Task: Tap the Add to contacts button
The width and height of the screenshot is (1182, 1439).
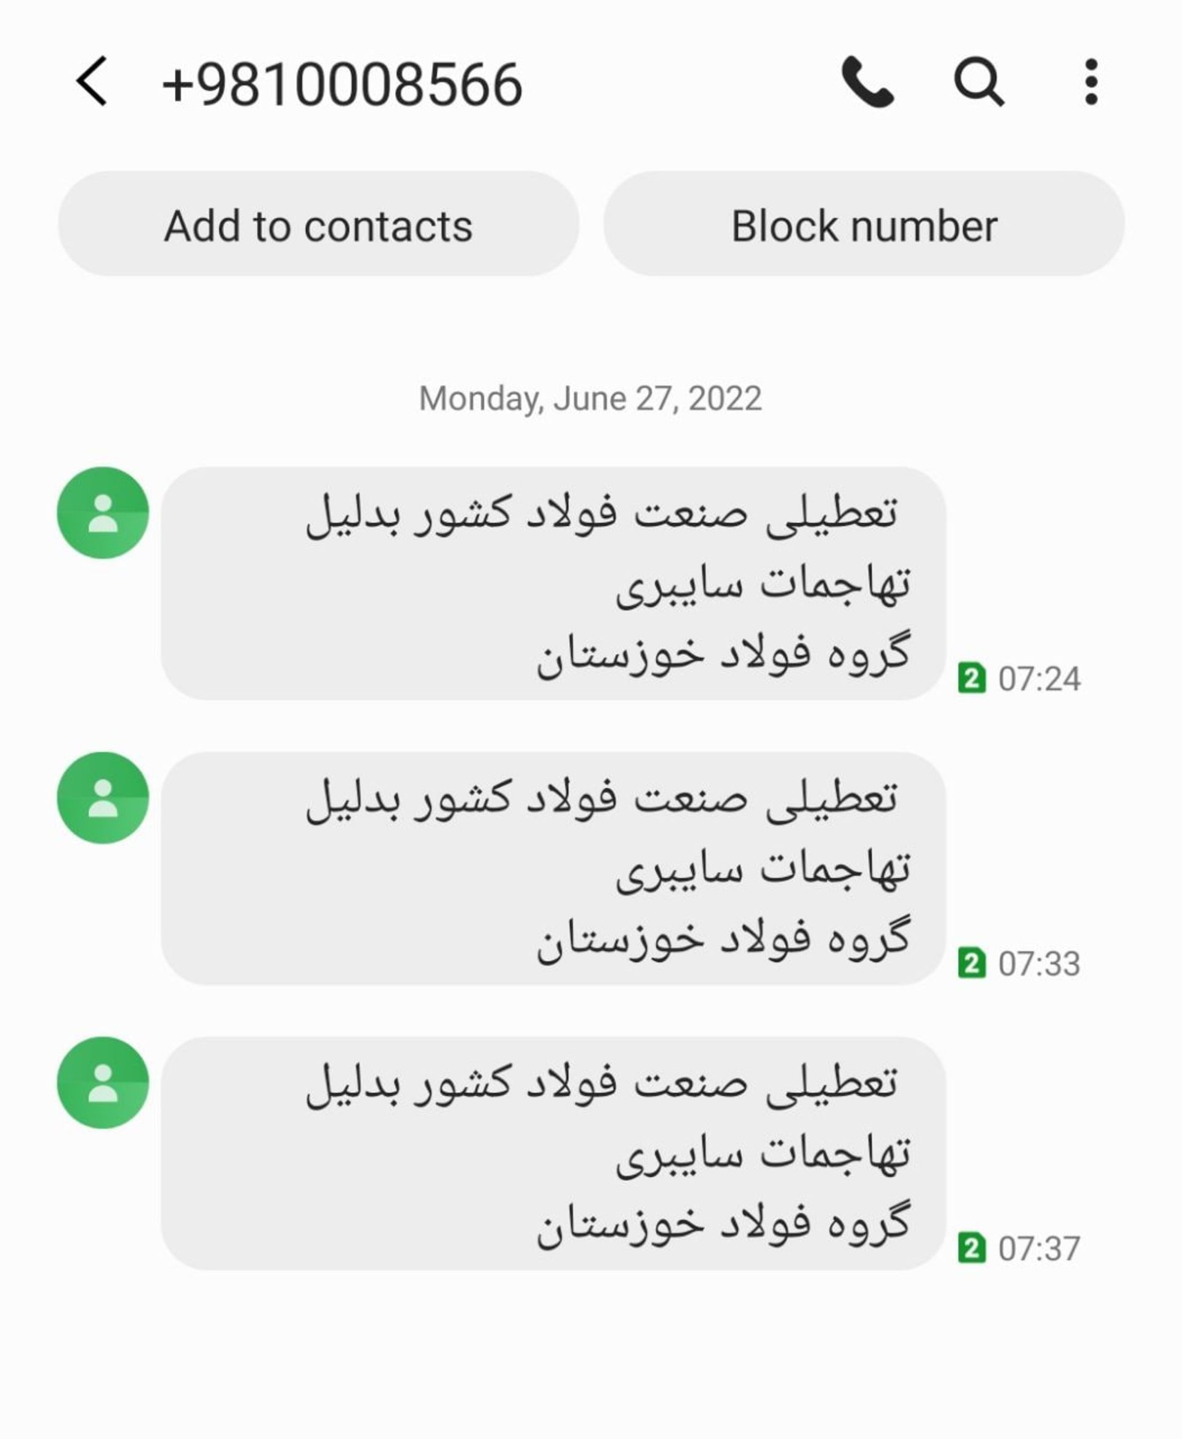Action: 319,224
